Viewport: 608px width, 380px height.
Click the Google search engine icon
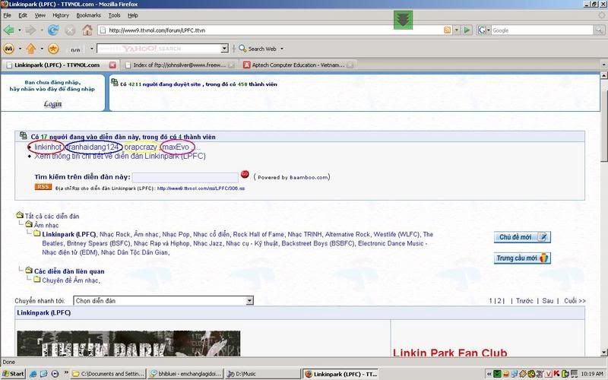482,30
